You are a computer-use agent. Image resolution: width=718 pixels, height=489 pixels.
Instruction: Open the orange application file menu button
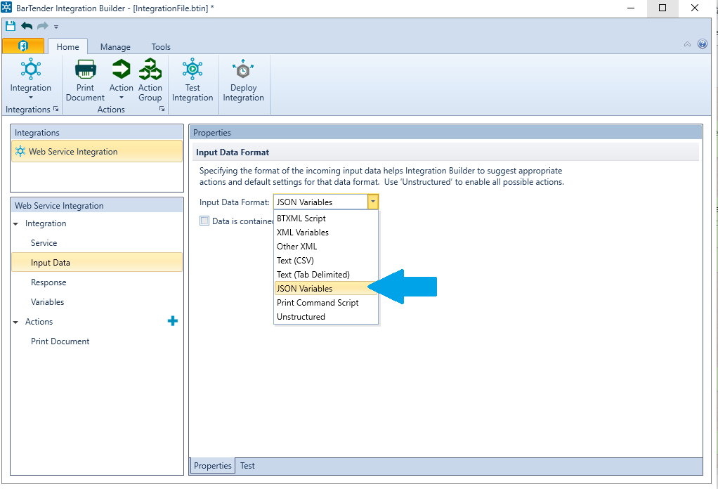pos(23,46)
